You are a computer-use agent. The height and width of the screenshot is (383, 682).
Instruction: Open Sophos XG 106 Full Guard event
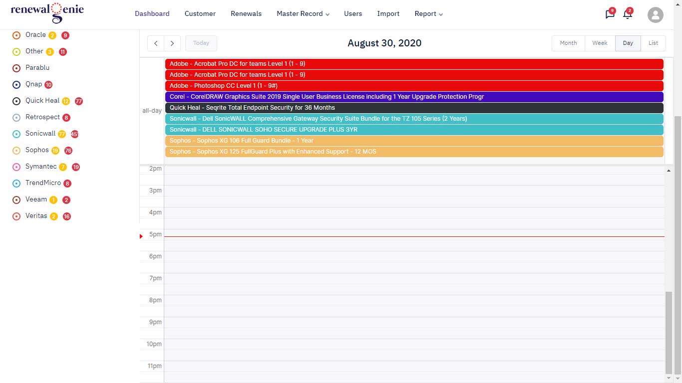tap(414, 141)
